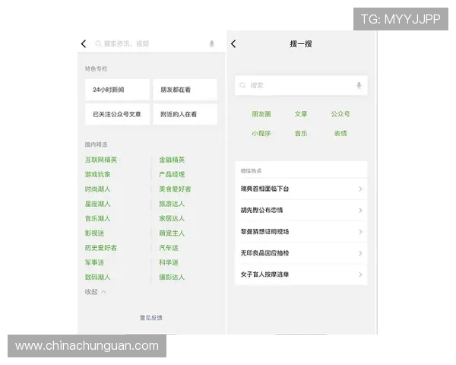Screen dimensions: 456x365
Task: Tap chevron on 女子盲人按摩逃单 row
Action: click(360, 275)
